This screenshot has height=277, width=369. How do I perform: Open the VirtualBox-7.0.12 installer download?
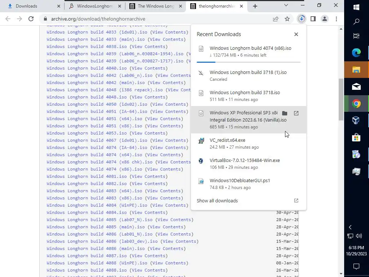tap(249, 164)
